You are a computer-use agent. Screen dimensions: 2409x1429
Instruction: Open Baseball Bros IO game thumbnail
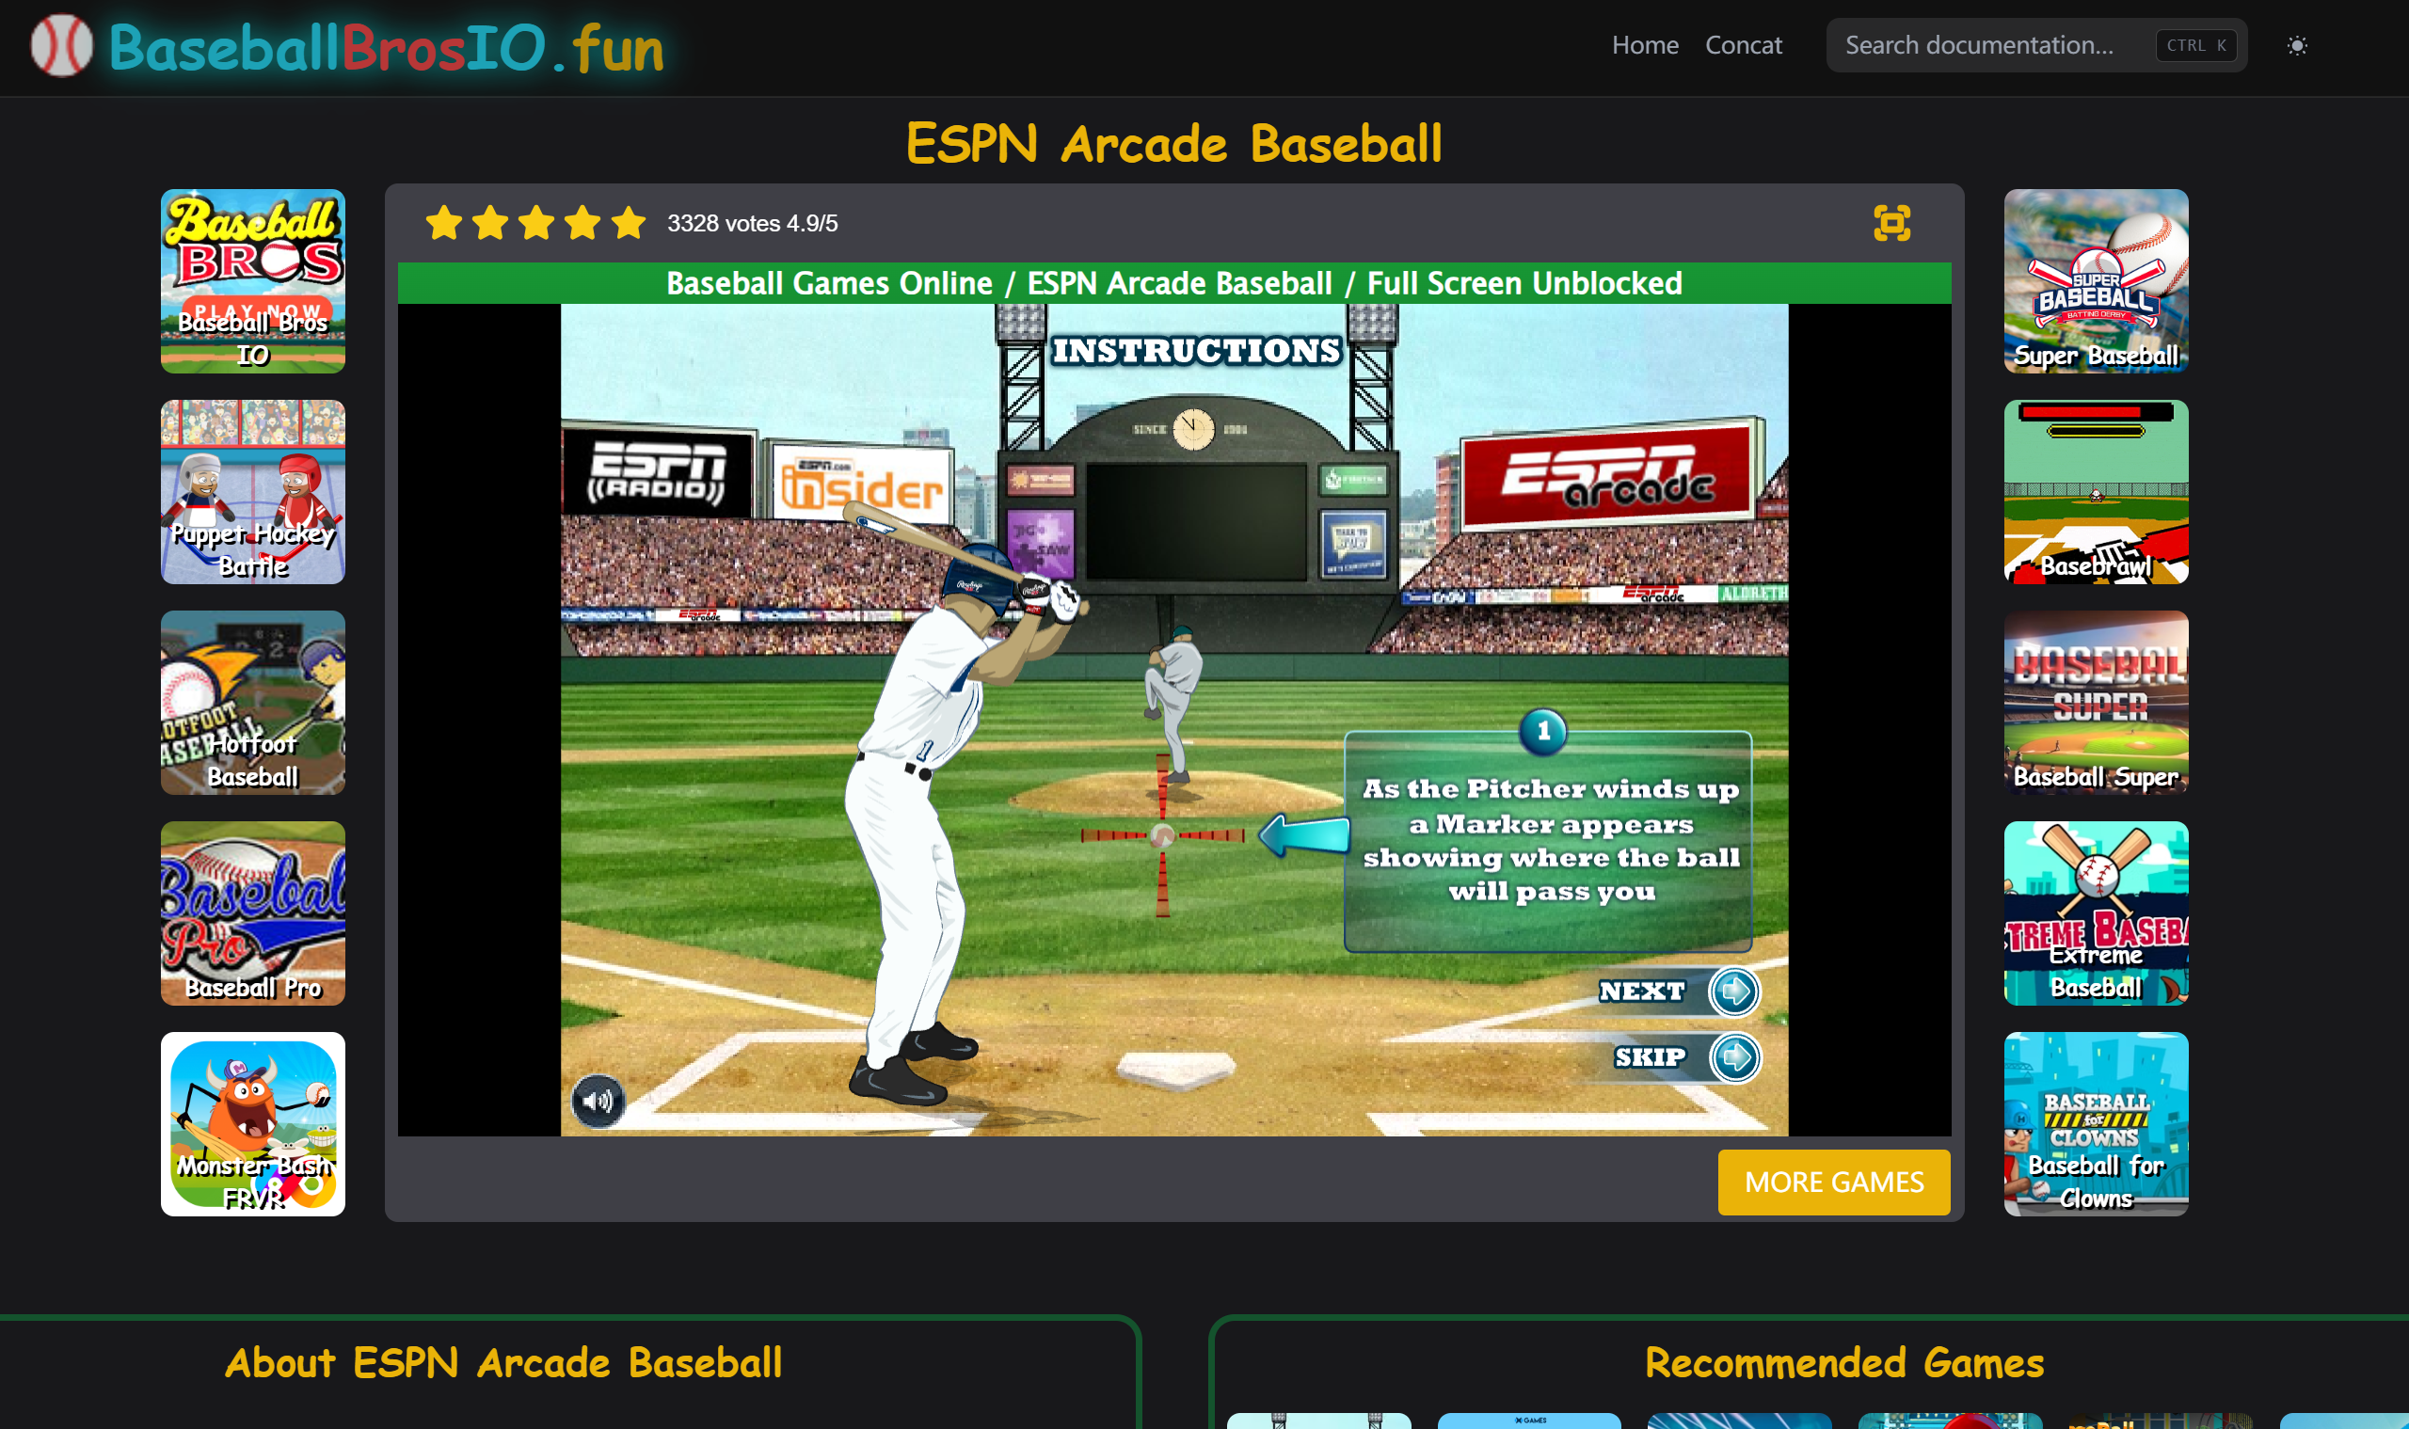point(252,281)
